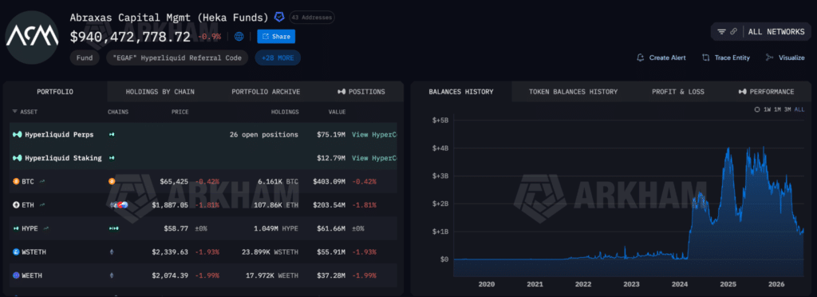Click the Visualize graph node icon
The width and height of the screenshot is (817, 297).
770,57
